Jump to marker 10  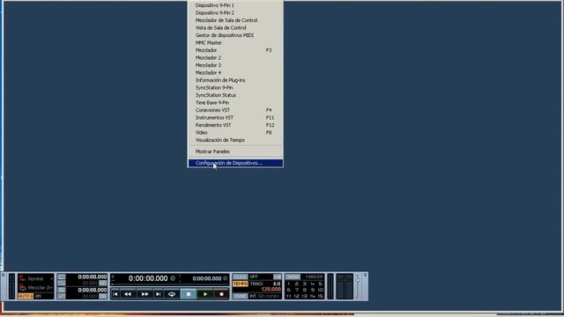point(320,290)
